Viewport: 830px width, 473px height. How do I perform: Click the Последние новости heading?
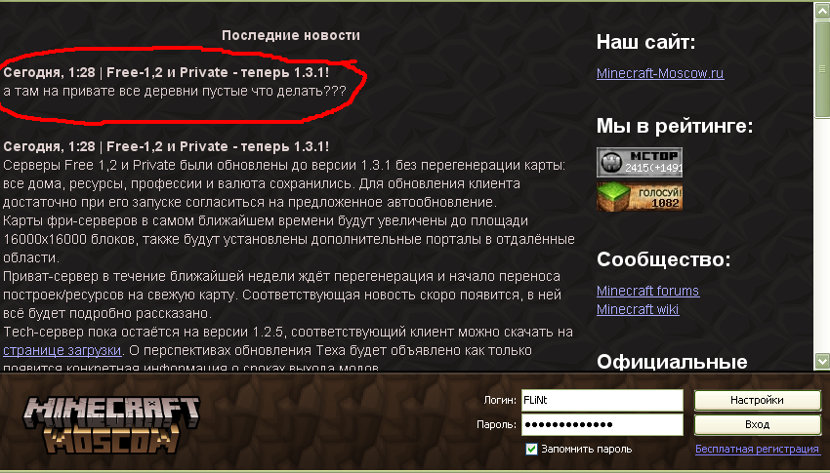[x=291, y=35]
